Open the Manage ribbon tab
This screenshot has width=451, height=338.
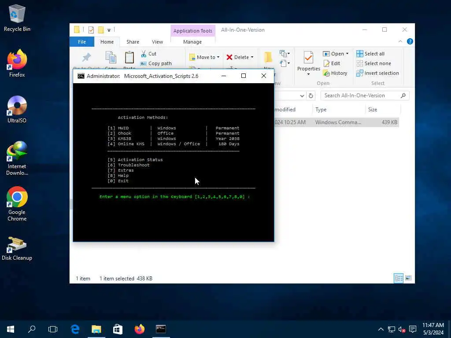[192, 42]
